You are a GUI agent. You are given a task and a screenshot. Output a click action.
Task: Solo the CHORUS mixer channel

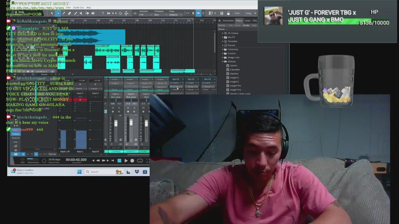pos(119,108)
